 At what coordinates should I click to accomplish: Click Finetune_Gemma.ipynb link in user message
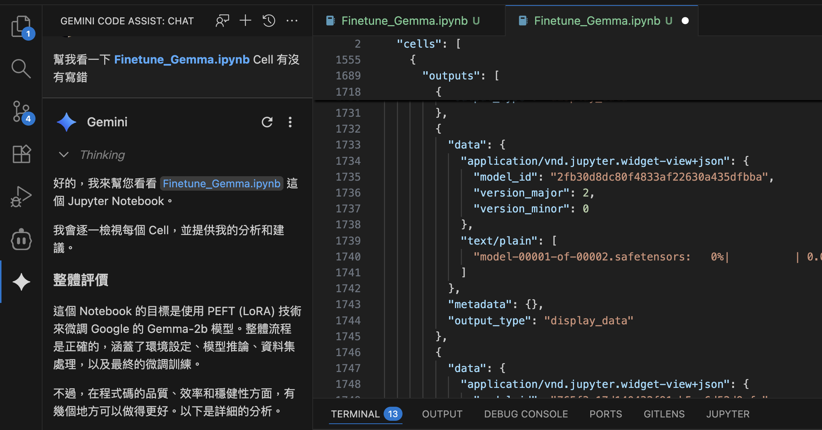182,59
